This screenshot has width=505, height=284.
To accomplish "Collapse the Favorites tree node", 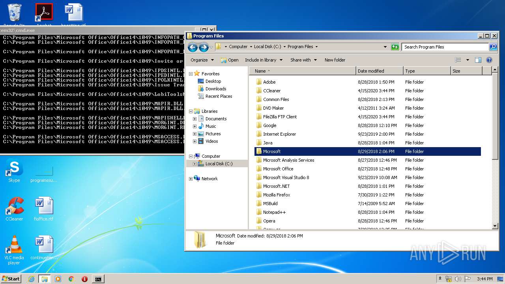I will [x=191, y=74].
